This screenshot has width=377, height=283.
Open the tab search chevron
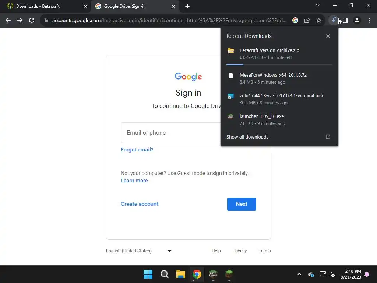coord(318,5)
